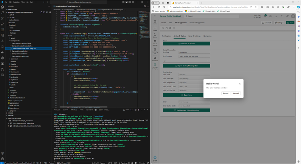
Task: Click the Error Request ID field
Action: click(194, 83)
